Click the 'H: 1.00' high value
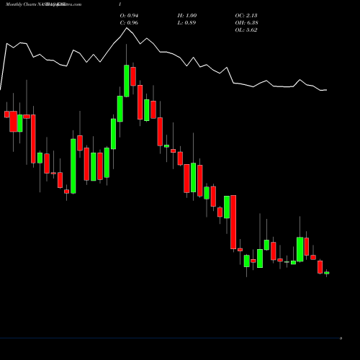This screenshot has height=360, width=360. pyautogui.click(x=187, y=16)
